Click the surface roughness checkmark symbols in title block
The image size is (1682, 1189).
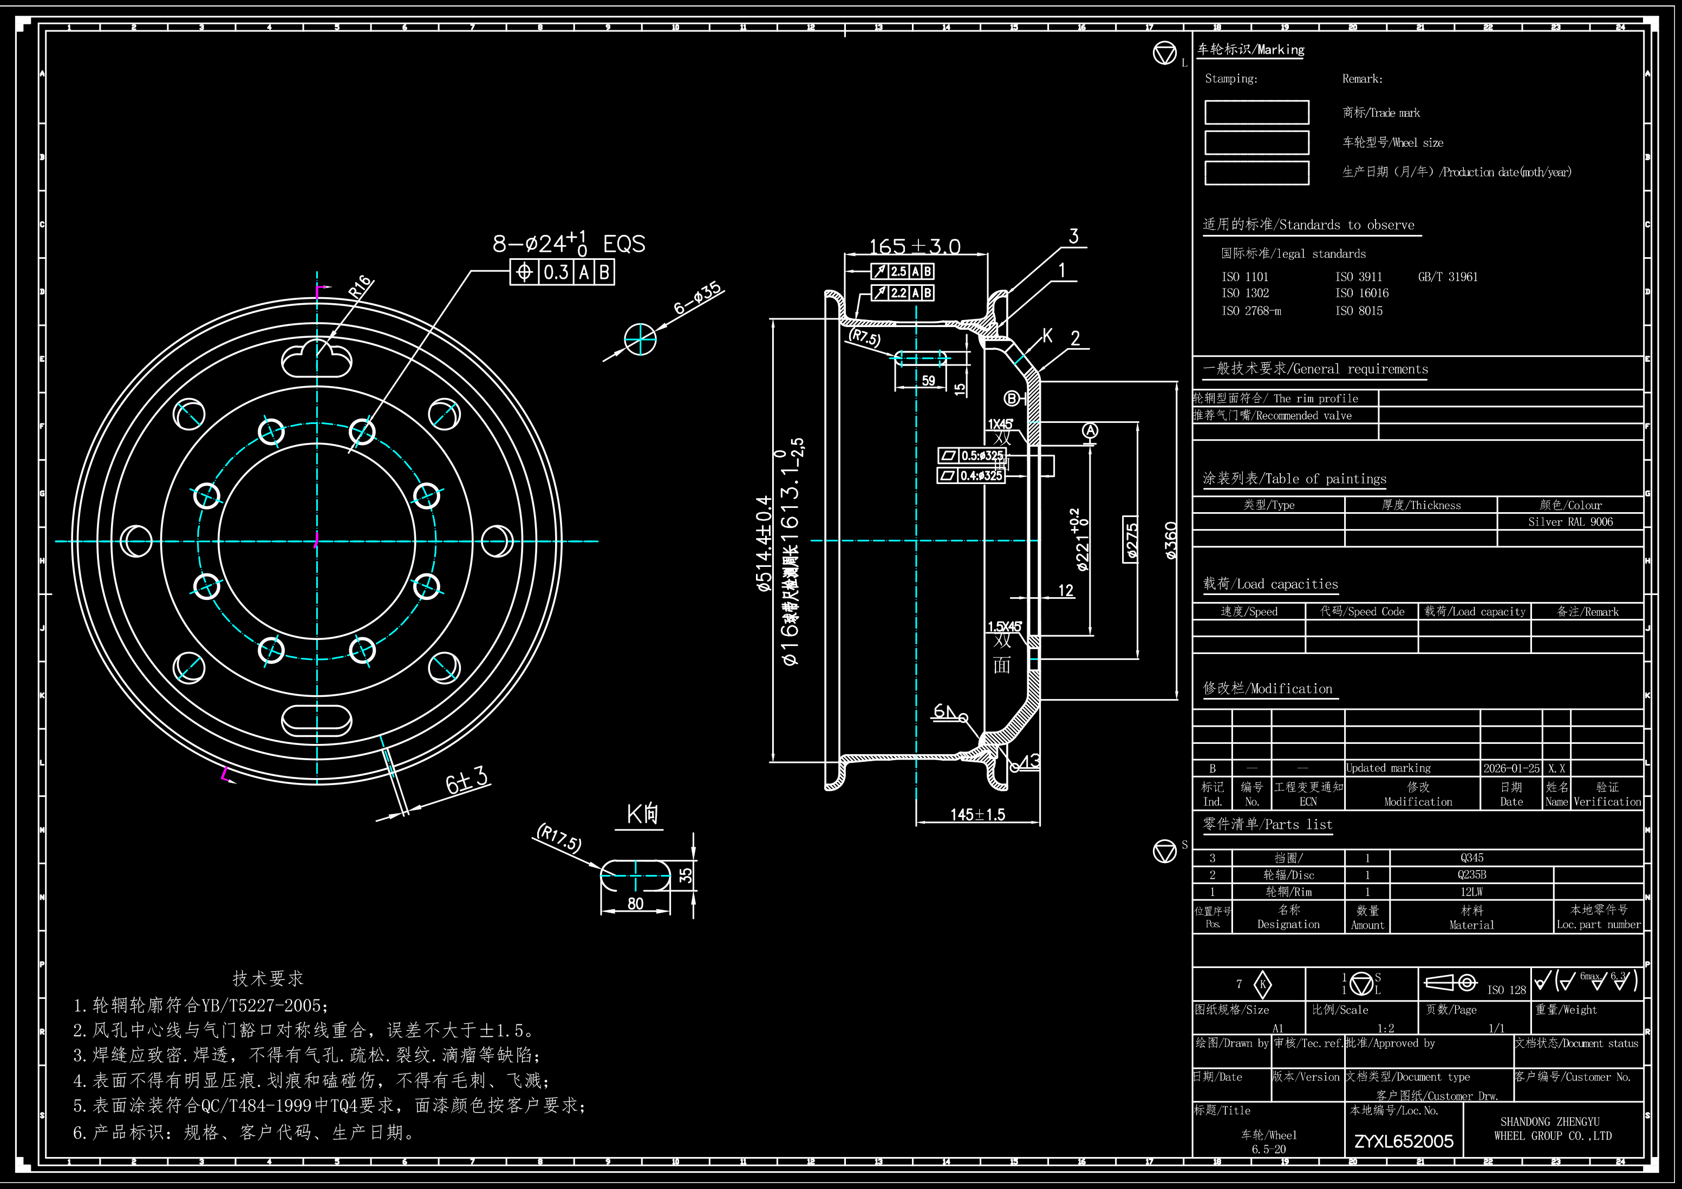(x=1587, y=980)
